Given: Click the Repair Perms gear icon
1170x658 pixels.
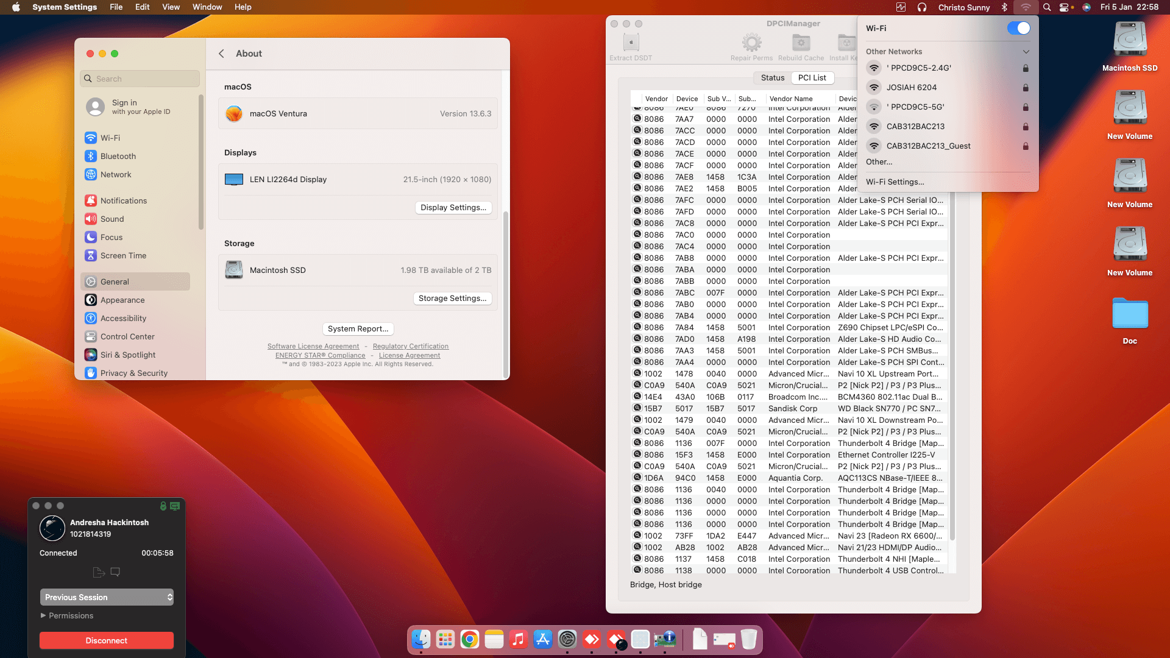Looking at the screenshot, I should tap(751, 43).
